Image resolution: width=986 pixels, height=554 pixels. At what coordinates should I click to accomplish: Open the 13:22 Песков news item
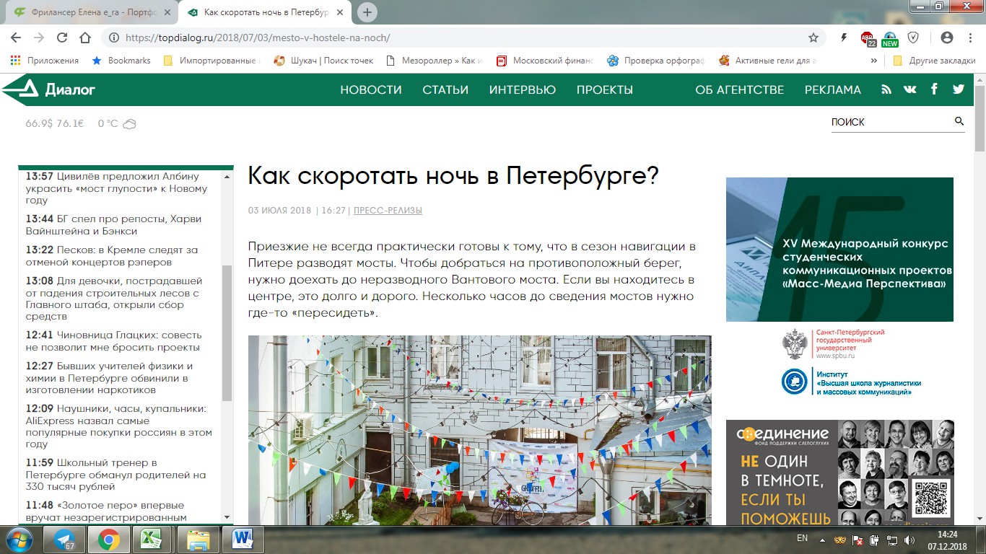pyautogui.click(x=112, y=256)
